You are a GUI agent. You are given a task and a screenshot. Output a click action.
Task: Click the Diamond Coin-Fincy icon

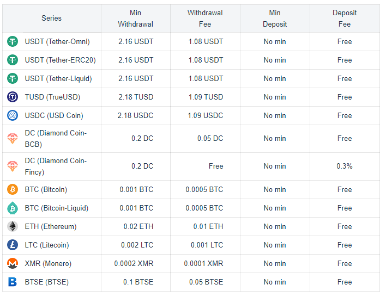(x=13, y=166)
